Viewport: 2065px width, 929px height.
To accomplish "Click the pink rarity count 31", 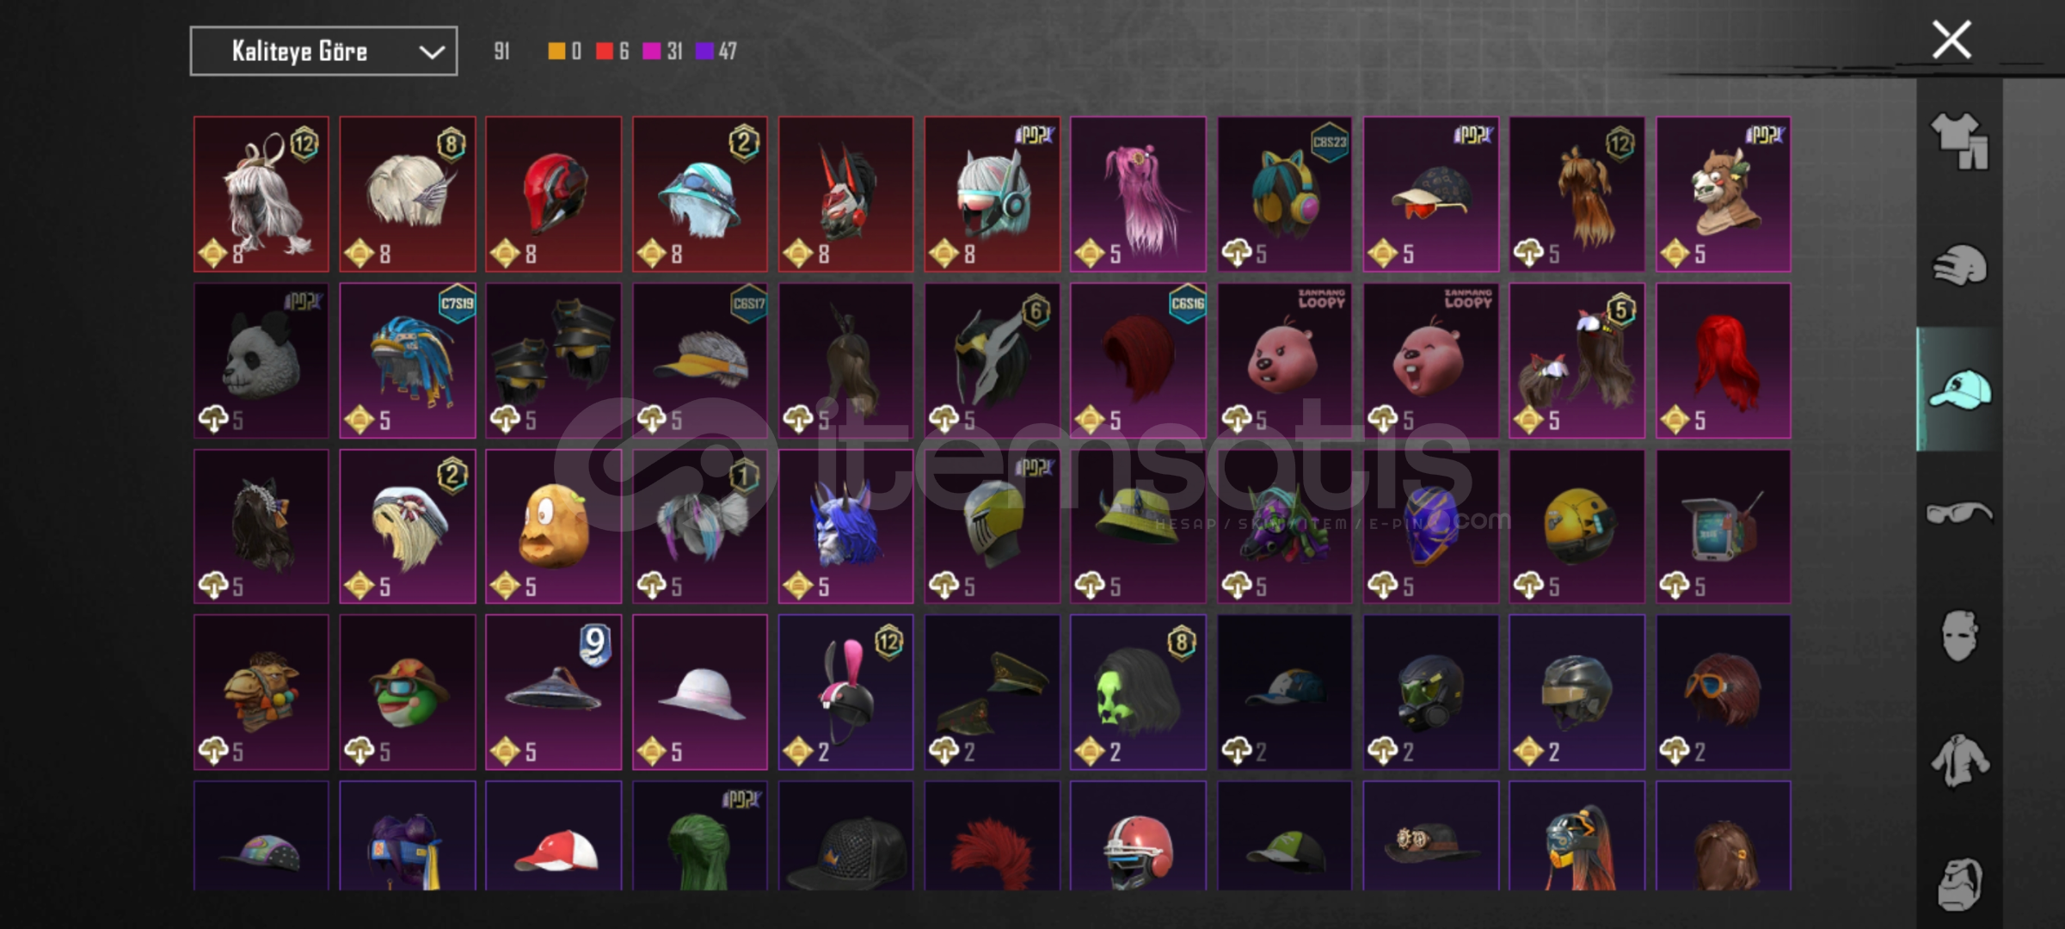I will tap(675, 52).
